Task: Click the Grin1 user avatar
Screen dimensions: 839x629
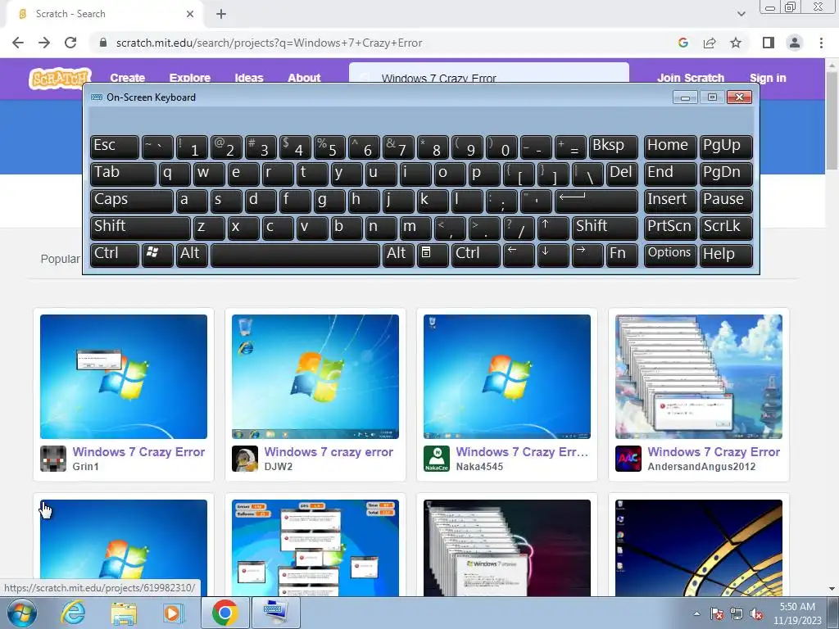Action: (53, 459)
